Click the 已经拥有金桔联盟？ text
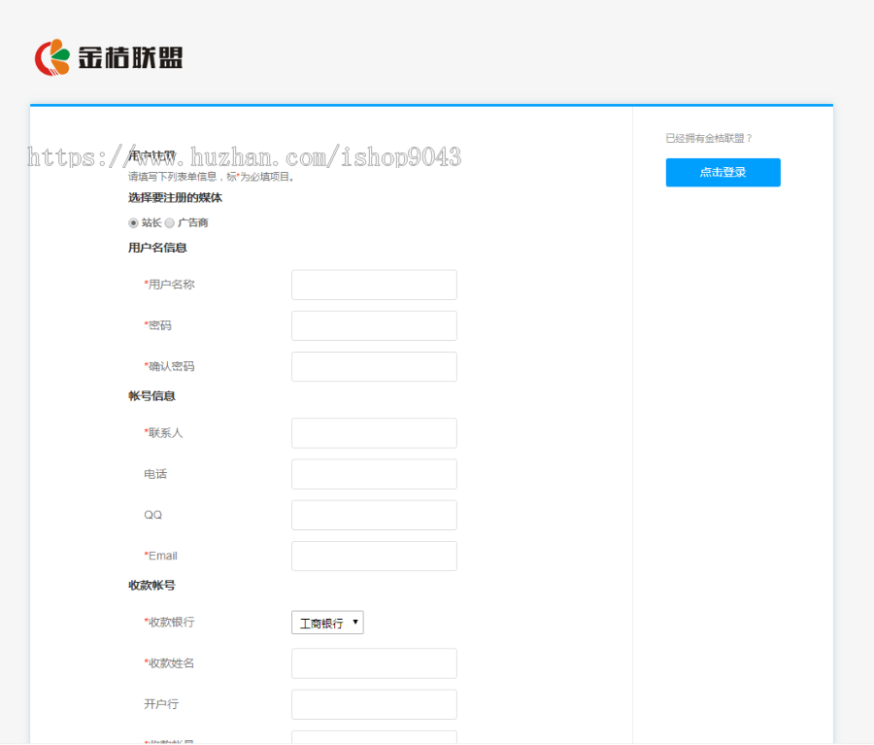This screenshot has height=745, width=874. coord(709,138)
